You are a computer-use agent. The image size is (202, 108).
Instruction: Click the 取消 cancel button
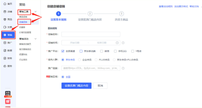pyautogui.click(x=100, y=86)
